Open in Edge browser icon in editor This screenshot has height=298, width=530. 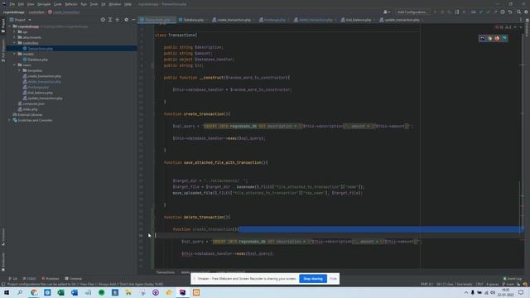click(x=504, y=38)
